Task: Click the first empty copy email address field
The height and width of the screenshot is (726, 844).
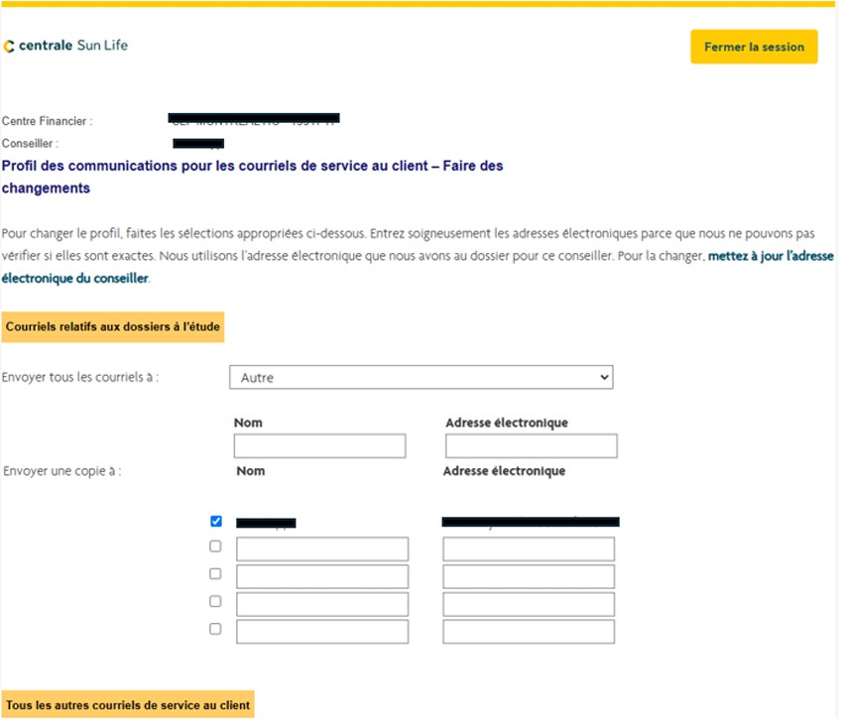Action: pos(528,549)
